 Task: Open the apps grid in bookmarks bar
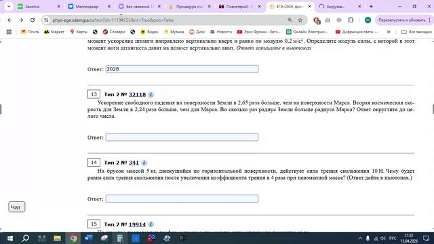pos(9,32)
